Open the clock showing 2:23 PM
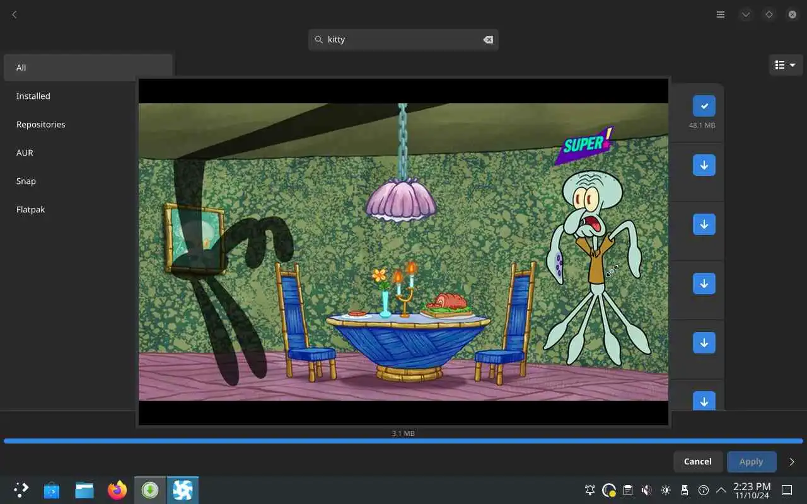Image resolution: width=807 pixels, height=504 pixels. click(x=752, y=490)
